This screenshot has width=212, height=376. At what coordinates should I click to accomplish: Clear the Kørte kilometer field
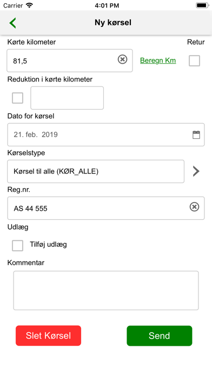pos(122,59)
